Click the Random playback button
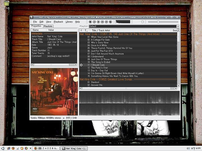 [x=111, y=22]
